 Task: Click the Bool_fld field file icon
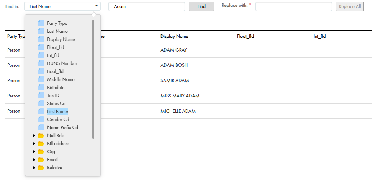[x=41, y=71]
